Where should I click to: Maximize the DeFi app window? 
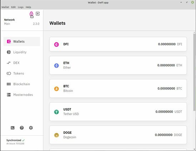coord(187,2)
